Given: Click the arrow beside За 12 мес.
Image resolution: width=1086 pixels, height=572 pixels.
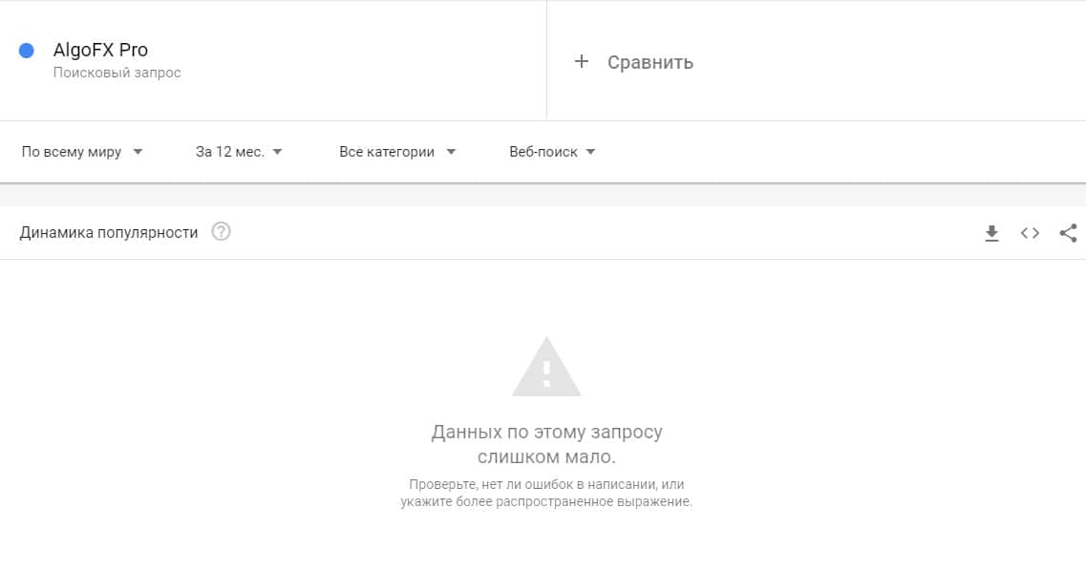Looking at the screenshot, I should click(278, 153).
